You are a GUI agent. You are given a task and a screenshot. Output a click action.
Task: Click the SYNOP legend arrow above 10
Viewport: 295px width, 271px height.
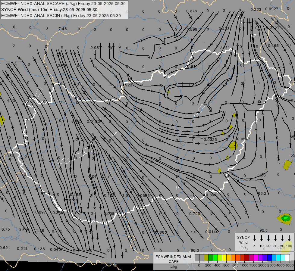pyautogui.click(x=261, y=238)
